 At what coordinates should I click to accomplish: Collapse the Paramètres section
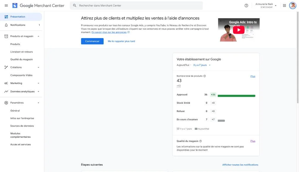point(38,103)
